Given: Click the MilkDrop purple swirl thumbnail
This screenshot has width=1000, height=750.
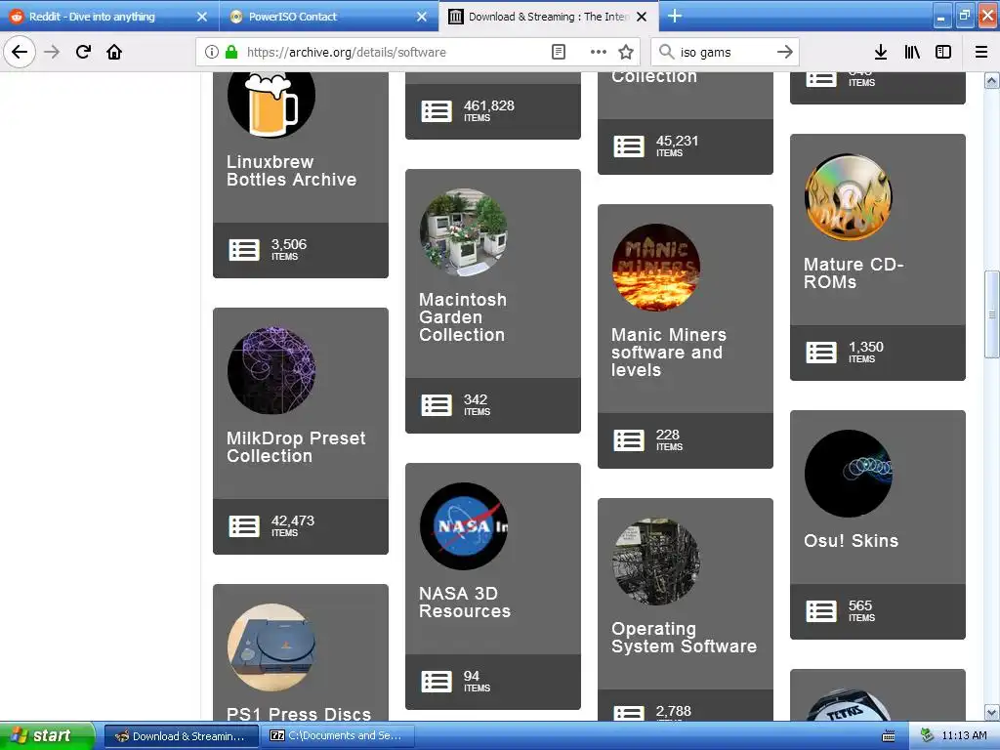Looking at the screenshot, I should pyautogui.click(x=271, y=370).
